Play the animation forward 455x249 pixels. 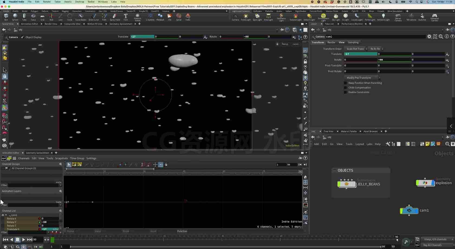(x=23, y=240)
